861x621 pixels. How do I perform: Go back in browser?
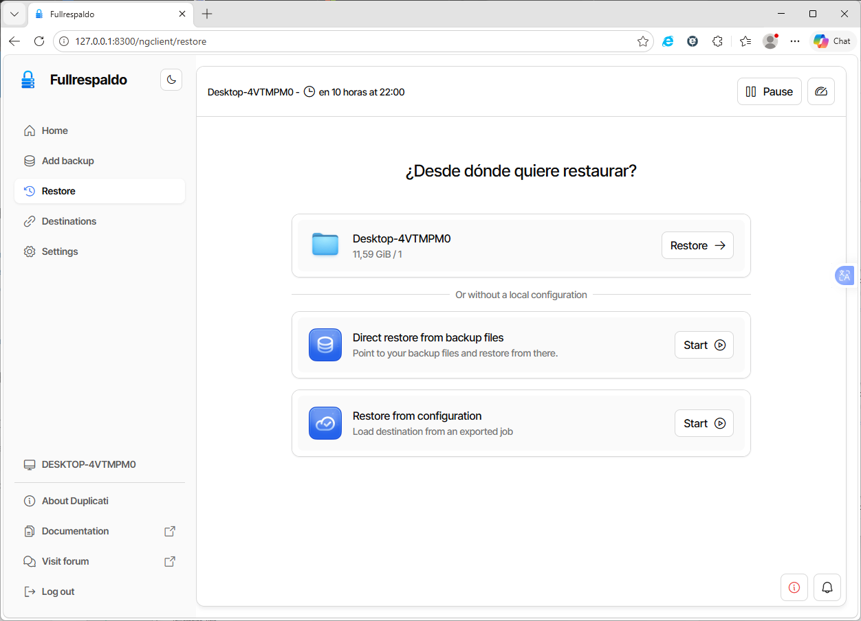point(14,41)
